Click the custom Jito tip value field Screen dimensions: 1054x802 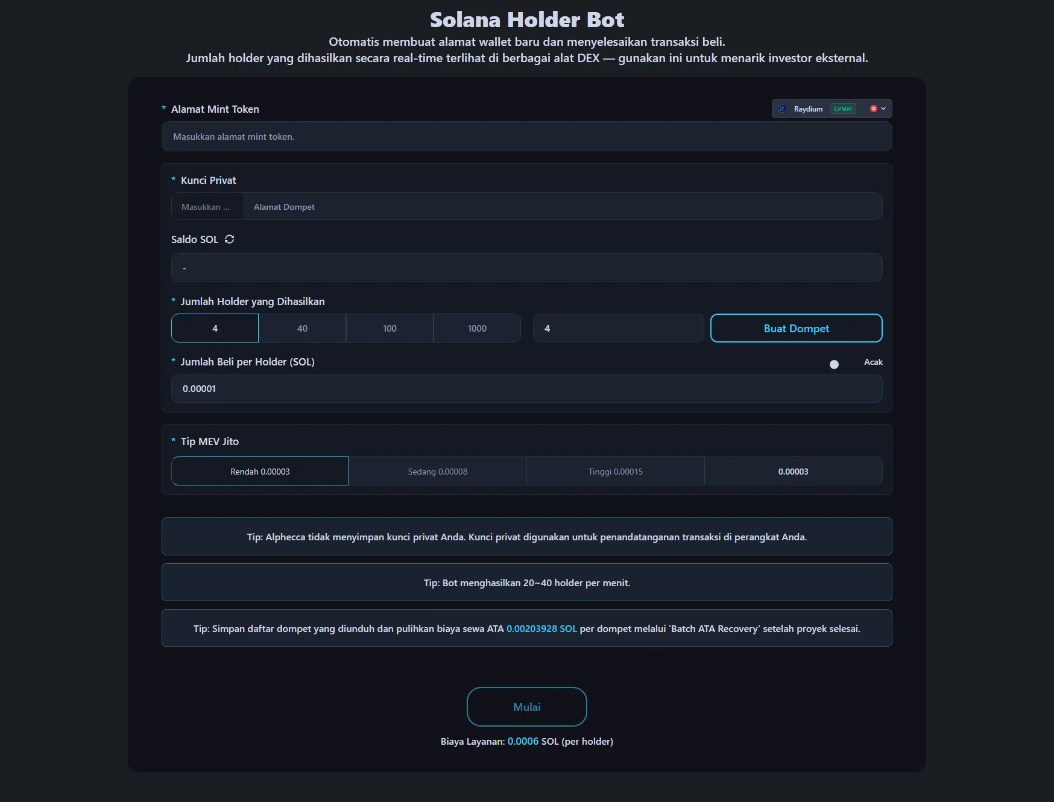[x=793, y=472]
